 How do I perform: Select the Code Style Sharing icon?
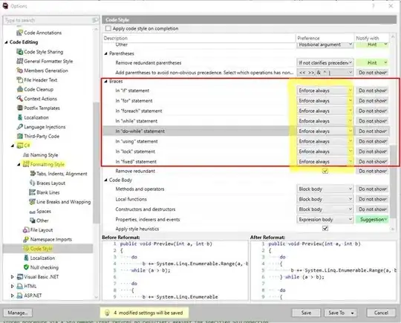coord(19,52)
